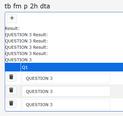This screenshot has width=123, height=116.
Task: Edit the second row's QUESTION 3 field
Action: [x=66, y=91]
